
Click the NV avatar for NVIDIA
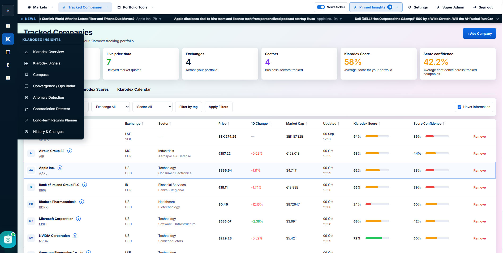(31, 238)
